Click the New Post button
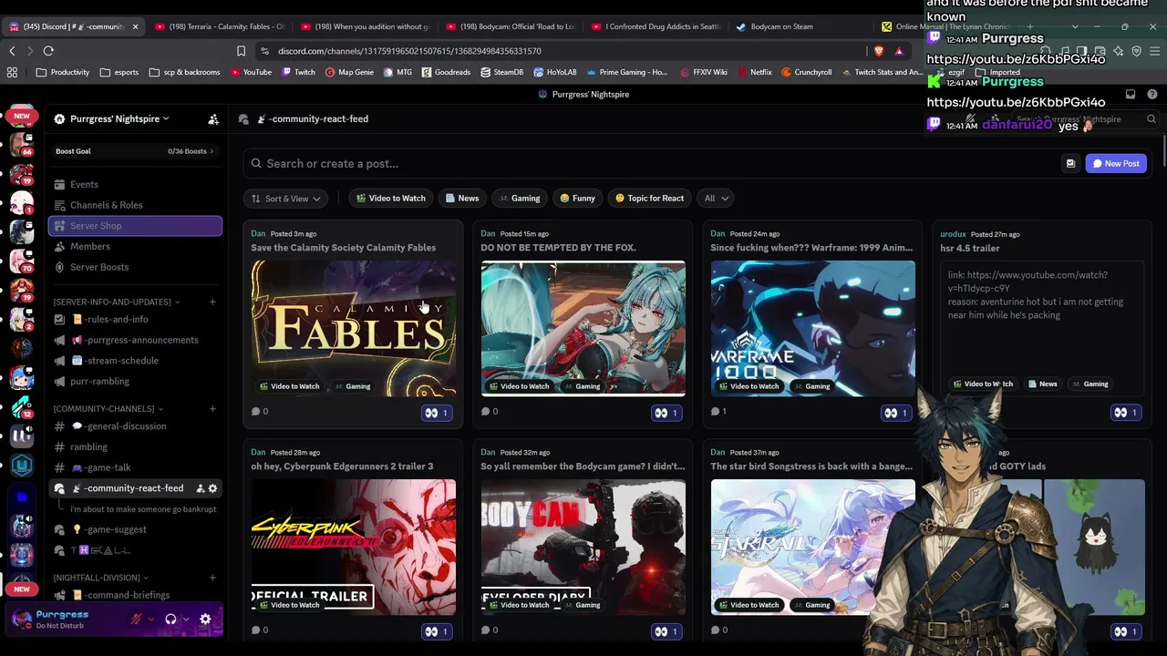 pyautogui.click(x=1116, y=164)
